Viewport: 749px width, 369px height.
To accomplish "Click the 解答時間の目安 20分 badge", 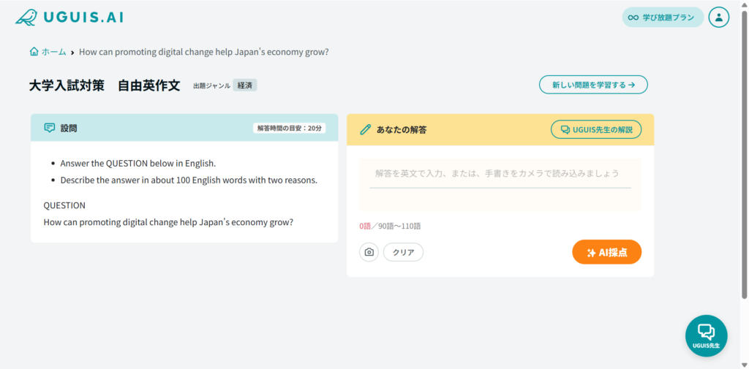I will coord(290,128).
